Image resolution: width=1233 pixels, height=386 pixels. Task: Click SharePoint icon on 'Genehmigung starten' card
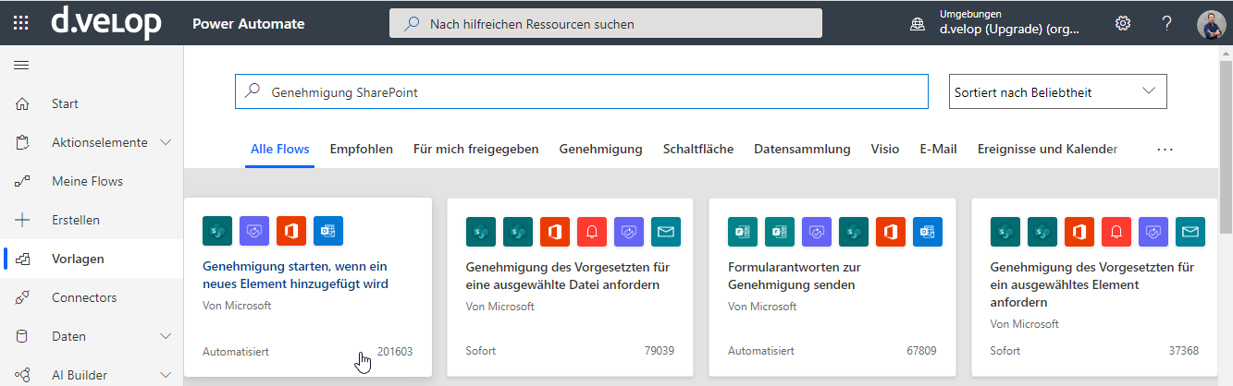pyautogui.click(x=217, y=231)
